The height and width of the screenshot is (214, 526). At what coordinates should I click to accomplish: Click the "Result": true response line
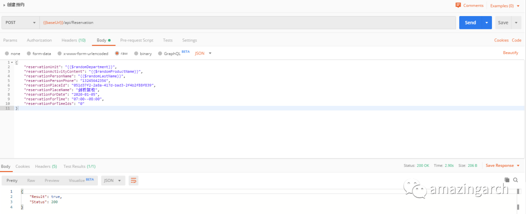(46, 196)
